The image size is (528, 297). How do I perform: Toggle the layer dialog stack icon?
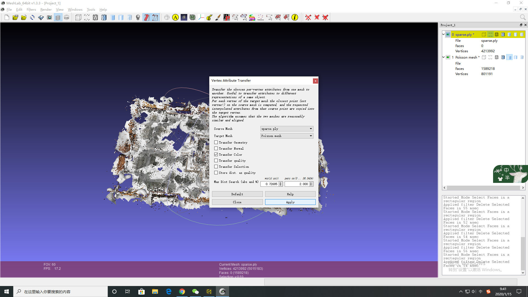[x=58, y=18]
